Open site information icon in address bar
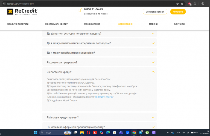 click(4, 4)
